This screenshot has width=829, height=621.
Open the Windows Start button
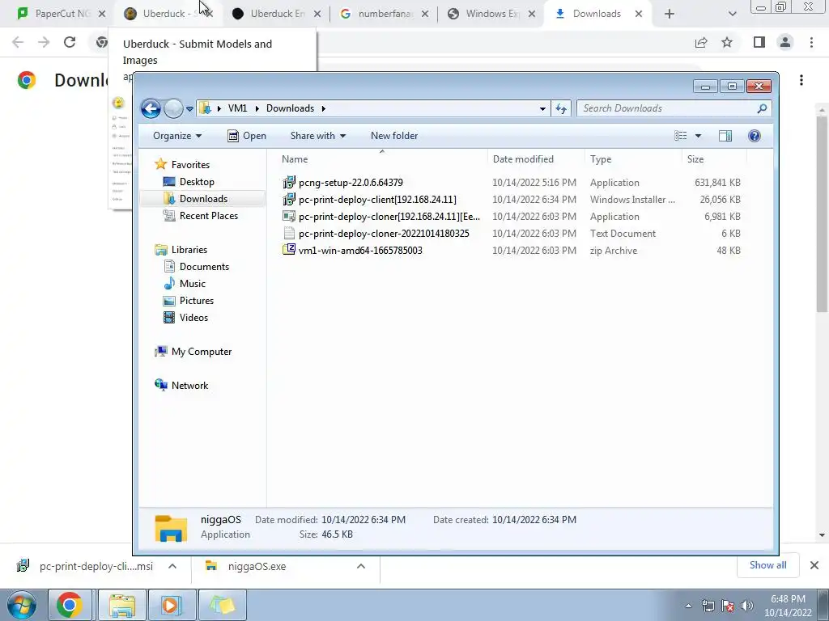pos(22,605)
